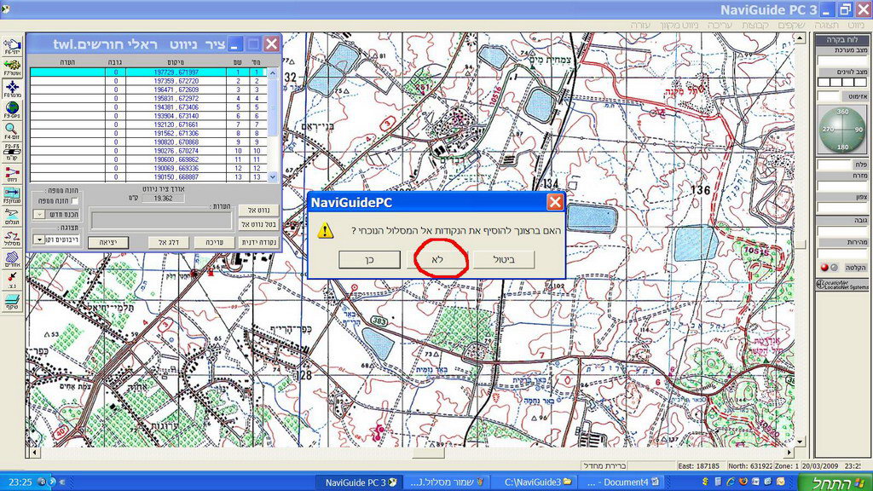The image size is (873, 491).
Task: Open the Windows Start button (התחל)
Action: [835, 482]
